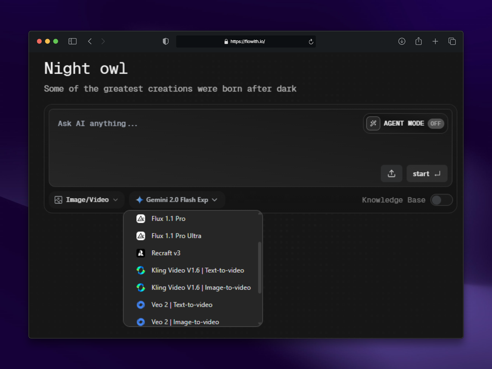492x369 pixels.
Task: Reload the page with refresh icon
Action: 311,42
